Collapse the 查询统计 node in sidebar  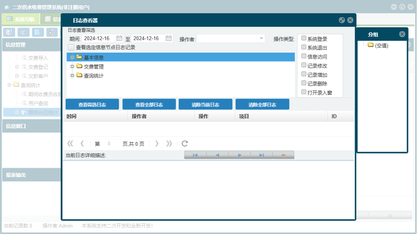[x=9, y=85]
